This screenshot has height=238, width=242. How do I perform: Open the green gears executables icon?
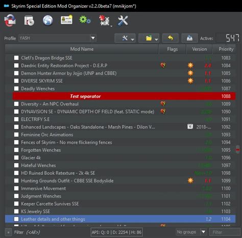[x=85, y=20]
